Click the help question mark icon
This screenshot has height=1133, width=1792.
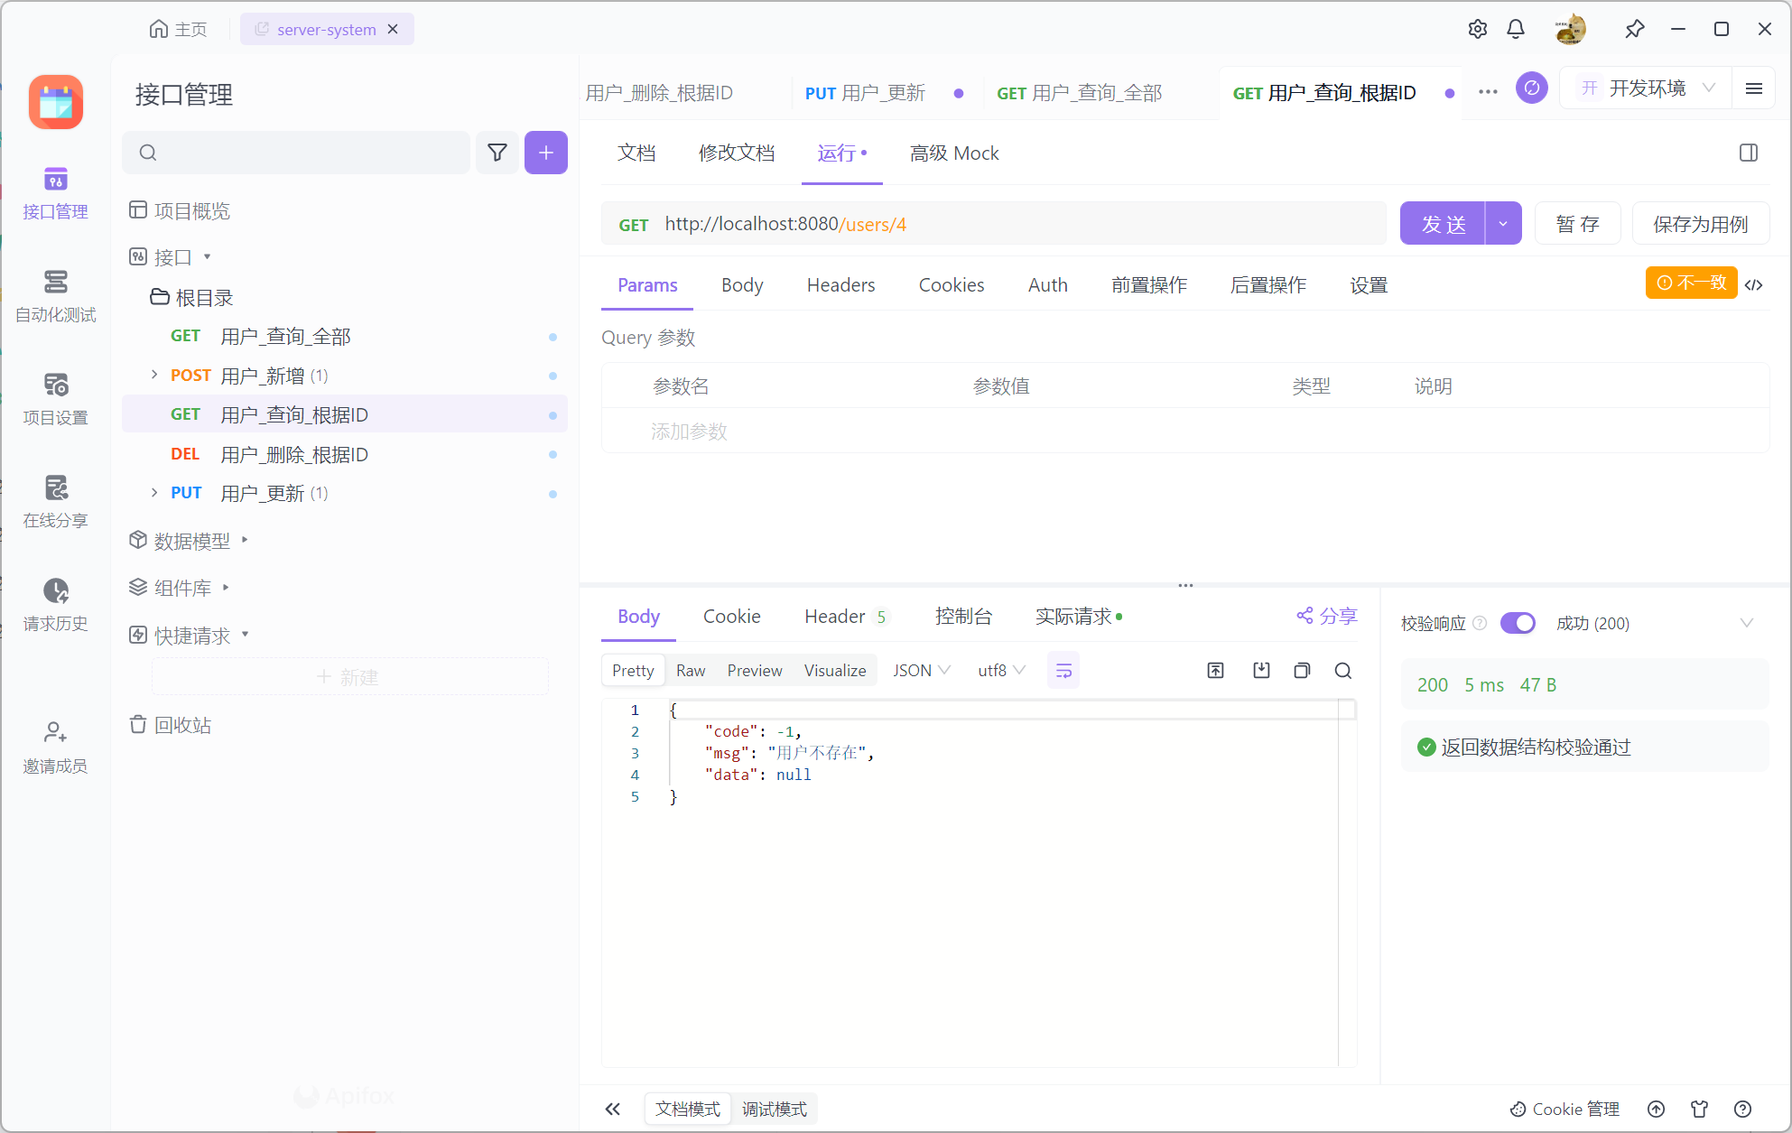[1743, 1109]
